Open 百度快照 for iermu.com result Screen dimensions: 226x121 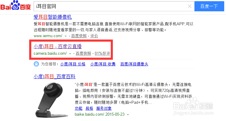click(x=79, y=36)
